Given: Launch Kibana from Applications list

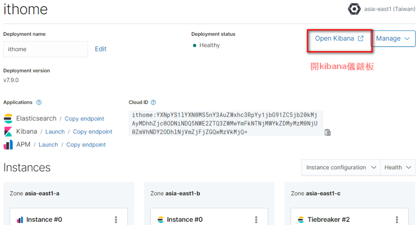Looking at the screenshot, I should click(x=55, y=131).
